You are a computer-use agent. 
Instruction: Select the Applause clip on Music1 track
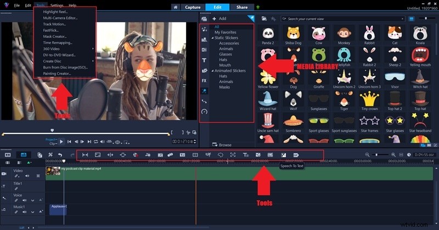58,210
